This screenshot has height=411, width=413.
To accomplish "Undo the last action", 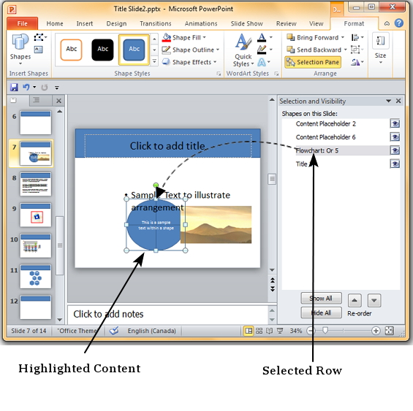I will point(26,87).
